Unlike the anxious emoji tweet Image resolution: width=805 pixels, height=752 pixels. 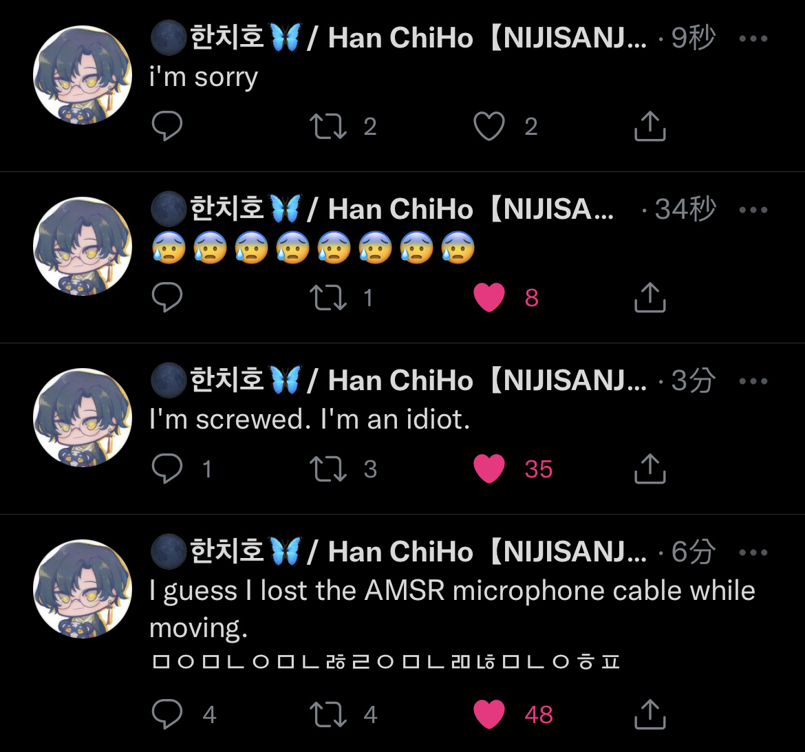pyautogui.click(x=489, y=297)
